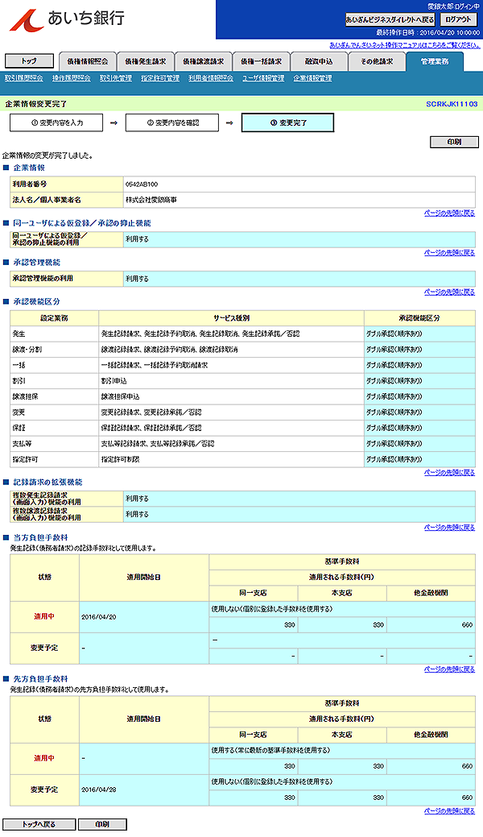This screenshot has width=483, height=837.
Task: Click 当方負担手数料 start date 2016/04/20
Action: pos(99,617)
